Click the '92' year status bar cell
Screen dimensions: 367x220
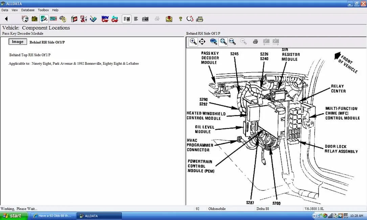point(197,209)
